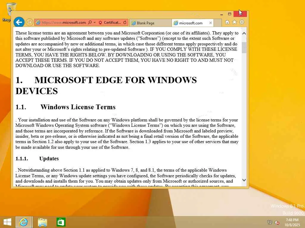Maximize the Internet Explorer window
The width and height of the screenshot is (305, 228).
[230, 14]
